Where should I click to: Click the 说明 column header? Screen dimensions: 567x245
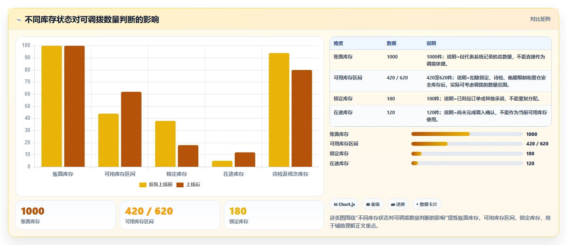point(431,43)
